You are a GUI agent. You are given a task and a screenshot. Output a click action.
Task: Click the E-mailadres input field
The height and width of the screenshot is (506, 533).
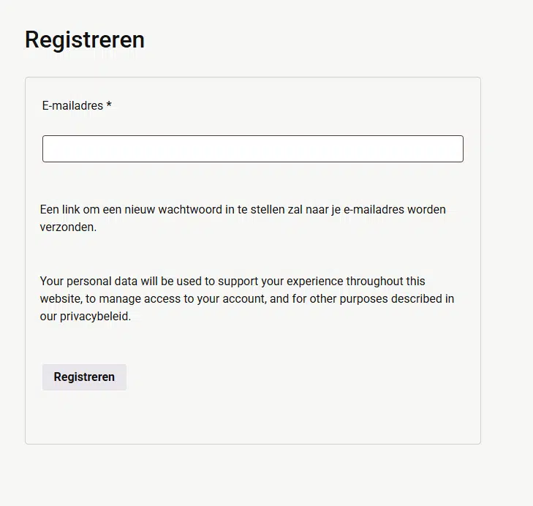click(x=252, y=148)
